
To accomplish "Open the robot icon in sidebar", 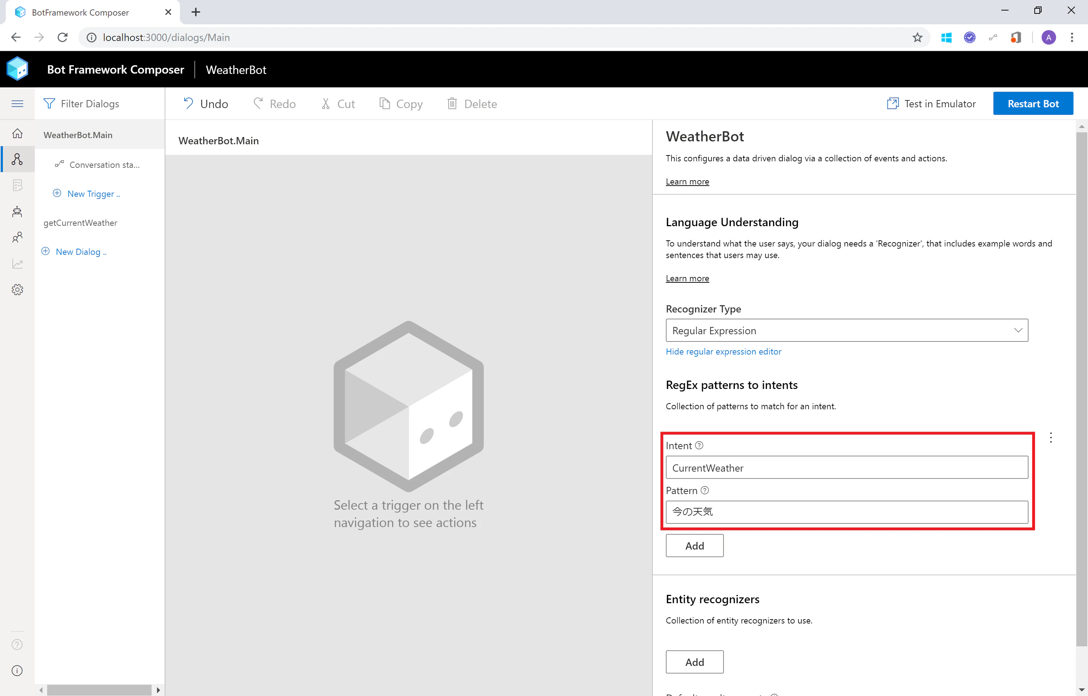I will [x=17, y=211].
